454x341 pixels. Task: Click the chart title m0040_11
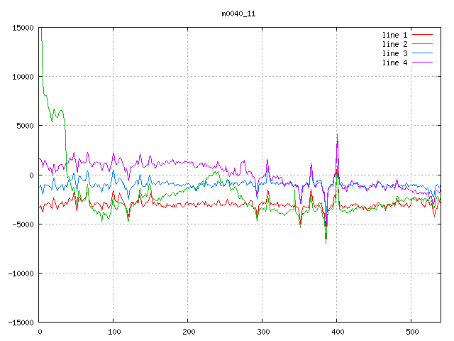pos(238,13)
